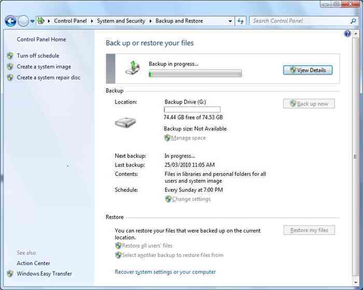Expand the arrow after Control Panel breadcrumb
The height and width of the screenshot is (290, 363).
92,21
